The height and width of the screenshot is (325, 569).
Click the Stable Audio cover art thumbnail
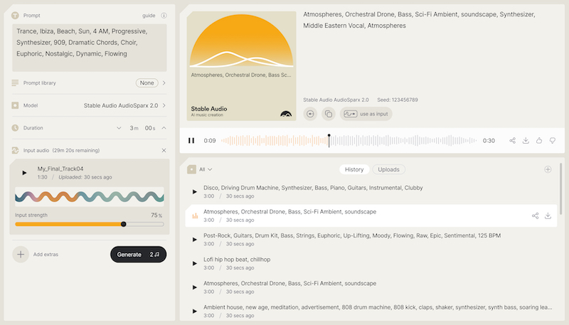(x=241, y=66)
